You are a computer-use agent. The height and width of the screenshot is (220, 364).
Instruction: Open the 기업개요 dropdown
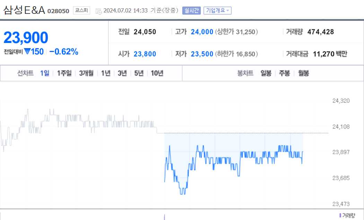[217, 10]
